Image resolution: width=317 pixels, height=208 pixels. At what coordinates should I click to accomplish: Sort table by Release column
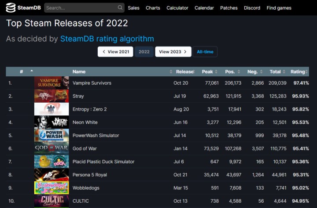point(185,72)
